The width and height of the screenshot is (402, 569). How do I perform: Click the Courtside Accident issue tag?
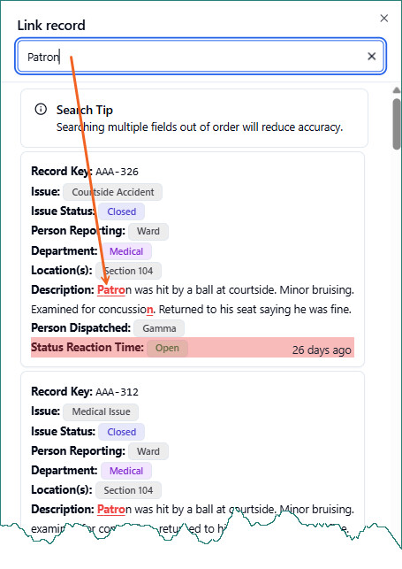click(112, 192)
